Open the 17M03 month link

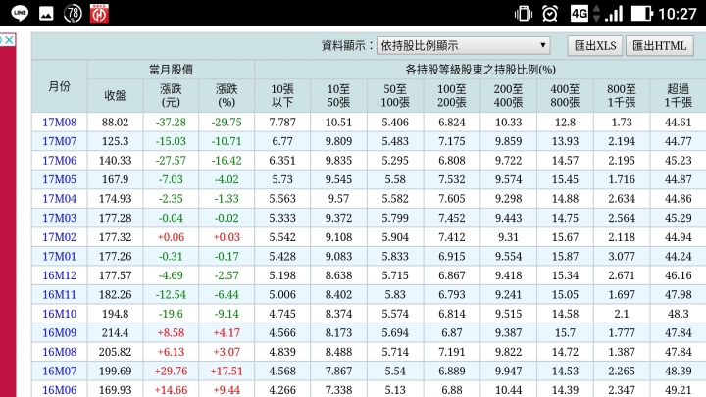[60, 218]
